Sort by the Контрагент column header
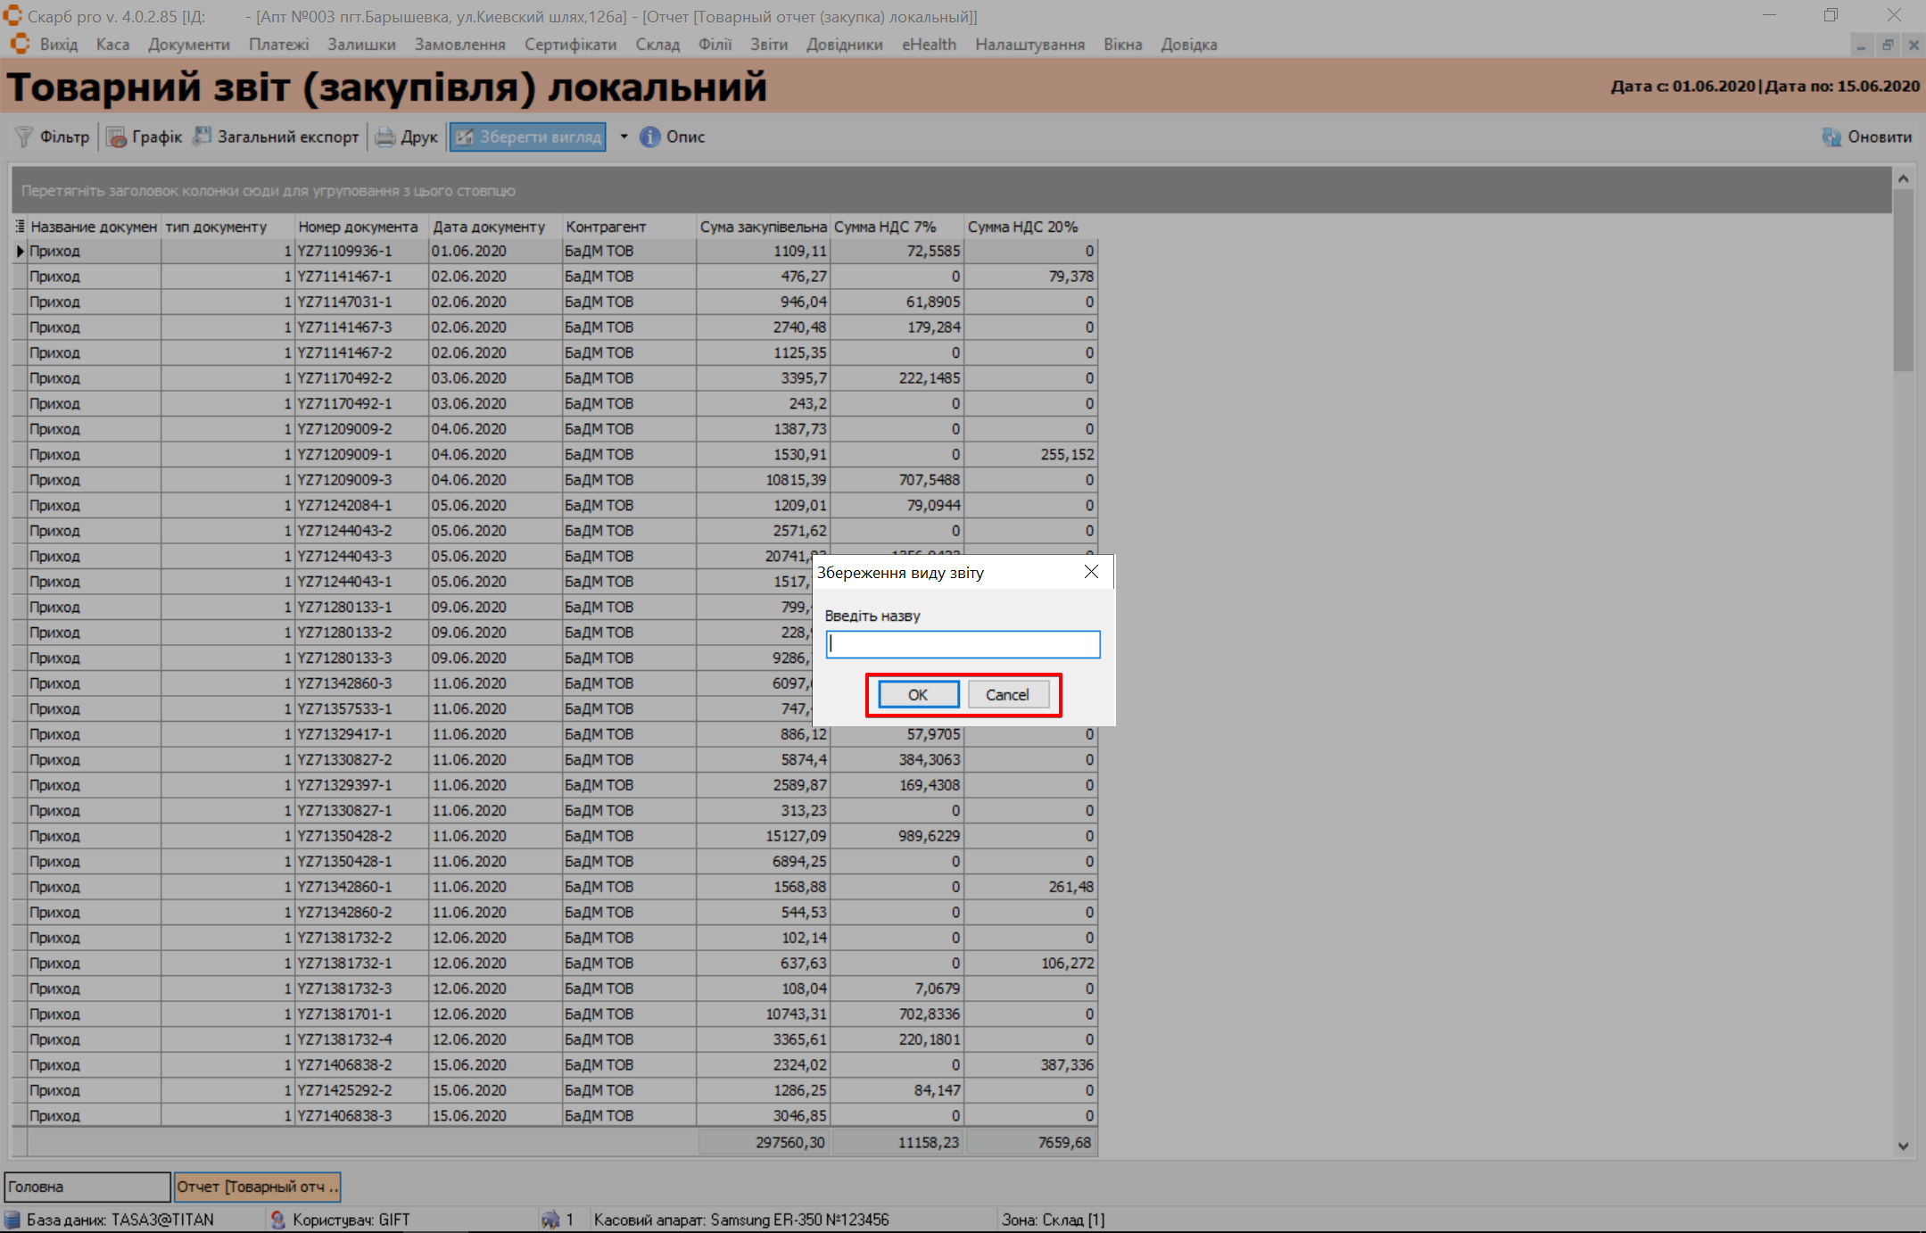1926x1233 pixels. 606,227
